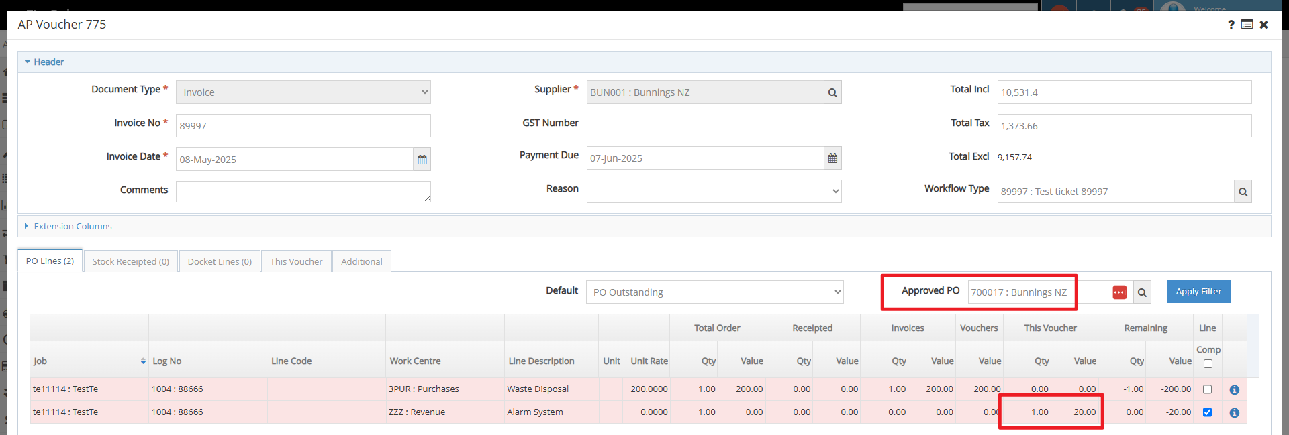The height and width of the screenshot is (435, 1289).
Task: Click Remaining value -200.00 cell
Action: pos(1169,389)
